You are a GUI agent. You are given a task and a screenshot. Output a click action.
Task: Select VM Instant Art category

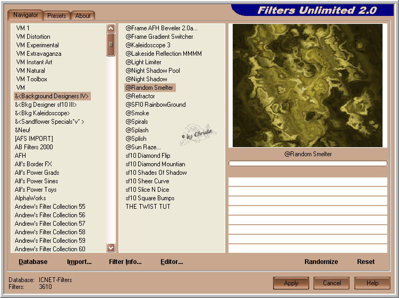34,62
